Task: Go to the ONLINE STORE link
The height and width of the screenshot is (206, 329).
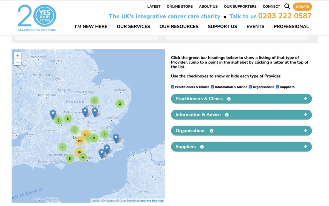Action: pos(180,7)
